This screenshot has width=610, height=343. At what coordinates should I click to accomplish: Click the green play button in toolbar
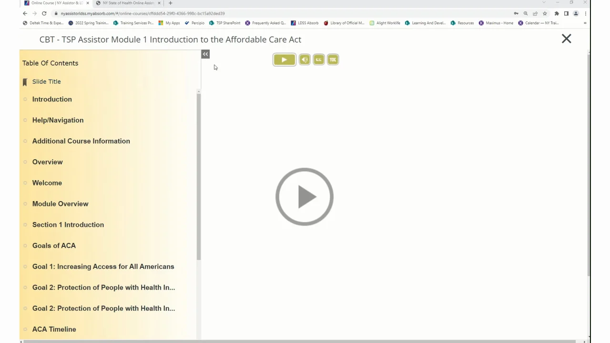[x=284, y=60]
